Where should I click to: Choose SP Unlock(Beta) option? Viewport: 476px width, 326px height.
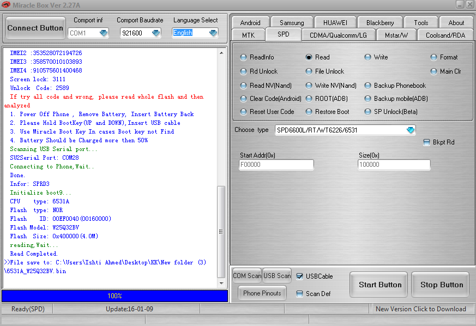click(x=391, y=112)
